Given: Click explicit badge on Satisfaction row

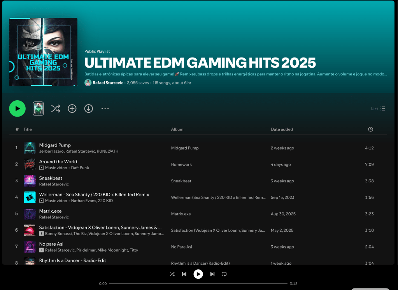Looking at the screenshot, I should tap(41, 234).
